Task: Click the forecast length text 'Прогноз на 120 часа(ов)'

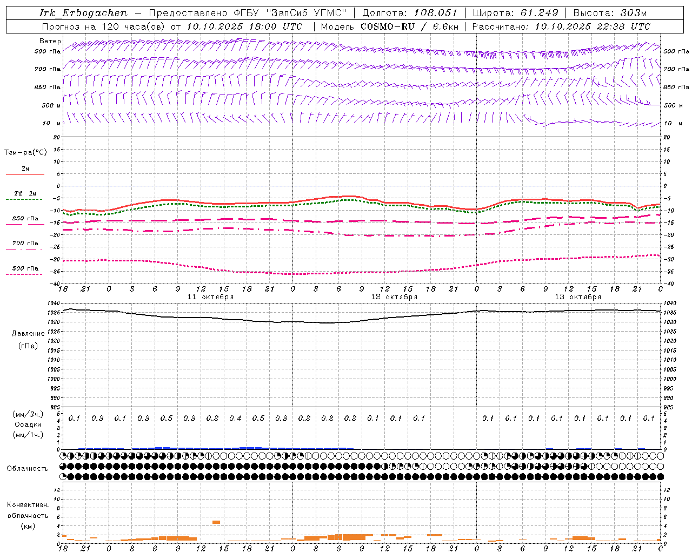Action: 104,26
